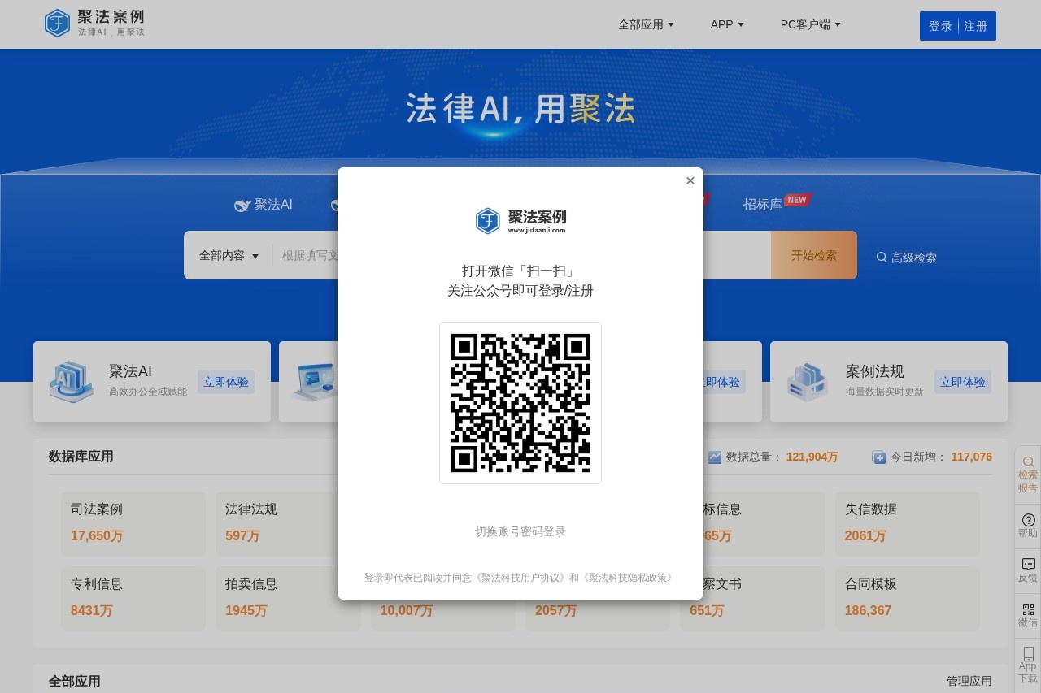1041x693 pixels.
Task: Click the 高级检索 magnifier icon
Action: (882, 257)
